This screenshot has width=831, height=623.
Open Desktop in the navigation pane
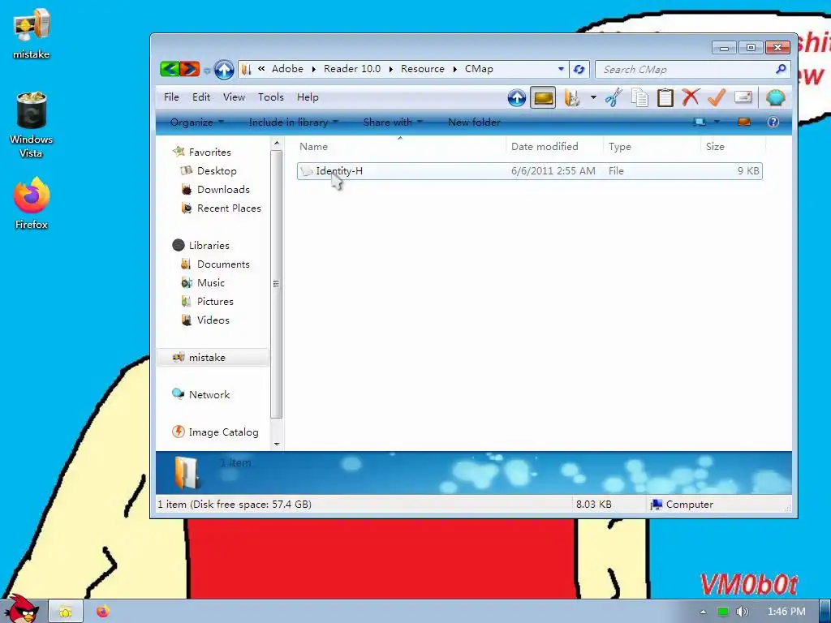(x=216, y=170)
